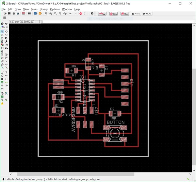This screenshot has width=196, height=182.
Task: Switch to schematic with Generate/switch icon
Action: pos(24,13)
